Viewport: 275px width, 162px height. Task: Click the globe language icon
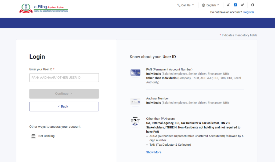click(203, 5)
